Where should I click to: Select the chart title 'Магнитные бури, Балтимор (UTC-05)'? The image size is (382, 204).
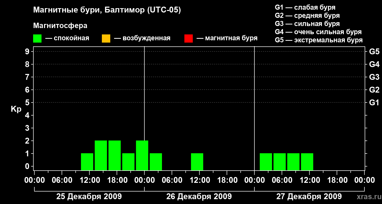[107, 10]
